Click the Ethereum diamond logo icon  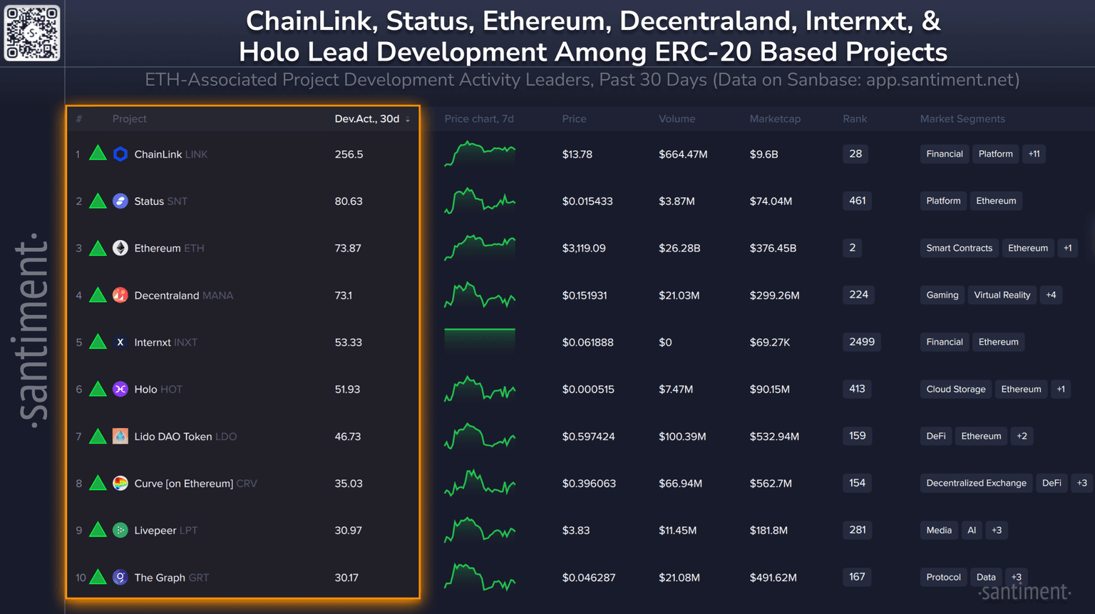pyautogui.click(x=120, y=248)
